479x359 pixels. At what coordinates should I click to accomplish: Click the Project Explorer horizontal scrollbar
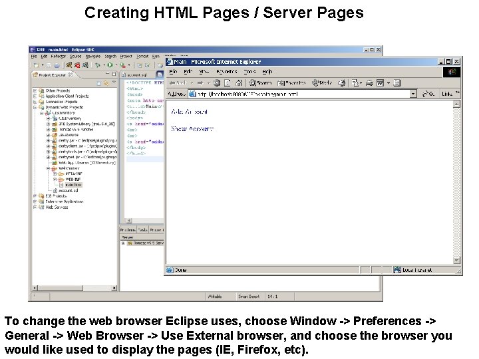pyautogui.click(x=75, y=288)
